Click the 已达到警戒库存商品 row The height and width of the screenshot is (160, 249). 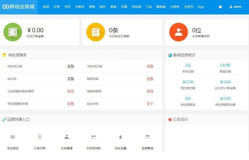[x=41, y=91]
